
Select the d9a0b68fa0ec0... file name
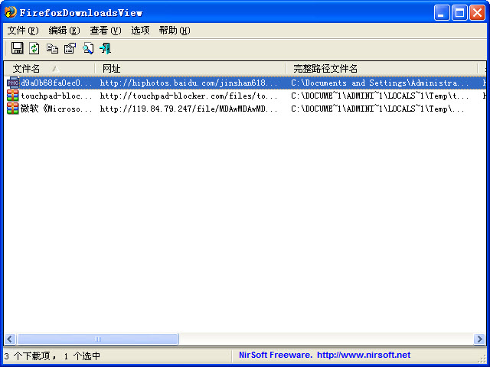point(56,83)
